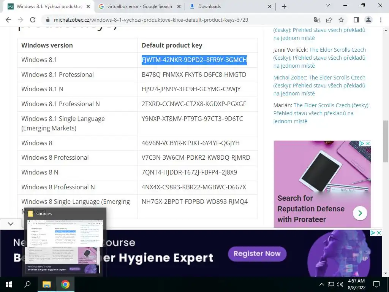Show hidden system tray icons
389x292 pixels.
click(x=321, y=284)
